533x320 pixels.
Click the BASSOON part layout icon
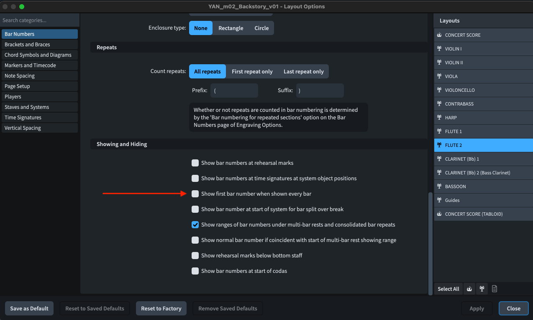(439, 186)
